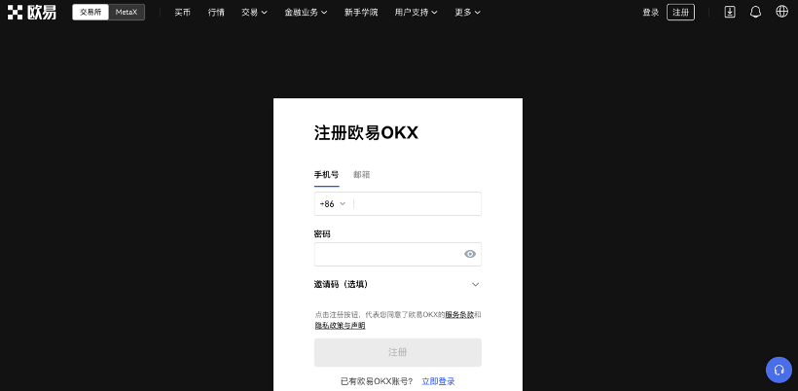The height and width of the screenshot is (391, 798).
Task: Open the language globe icon
Action: click(x=781, y=12)
